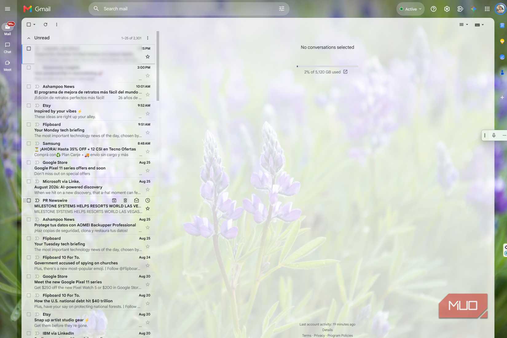This screenshot has height=338, width=507.
Task: Check the Samsung email checkbox
Action: point(29,143)
